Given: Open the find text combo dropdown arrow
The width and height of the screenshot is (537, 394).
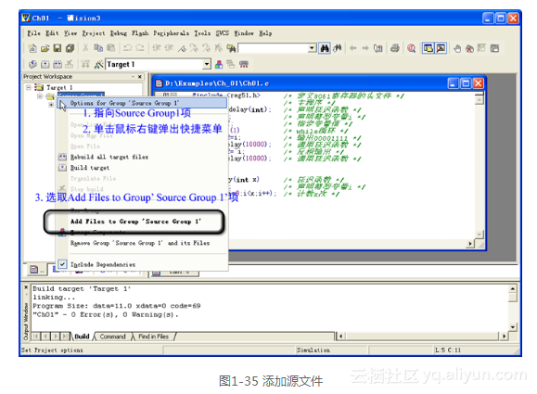Looking at the screenshot, I should click(312, 48).
